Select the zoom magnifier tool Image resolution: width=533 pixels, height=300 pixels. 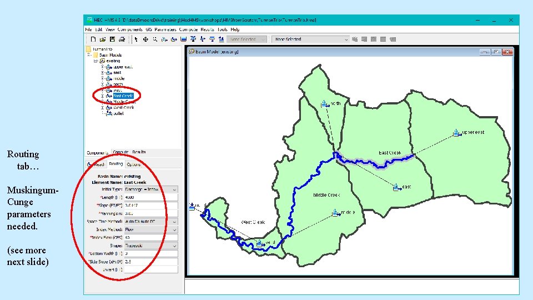[155, 39]
